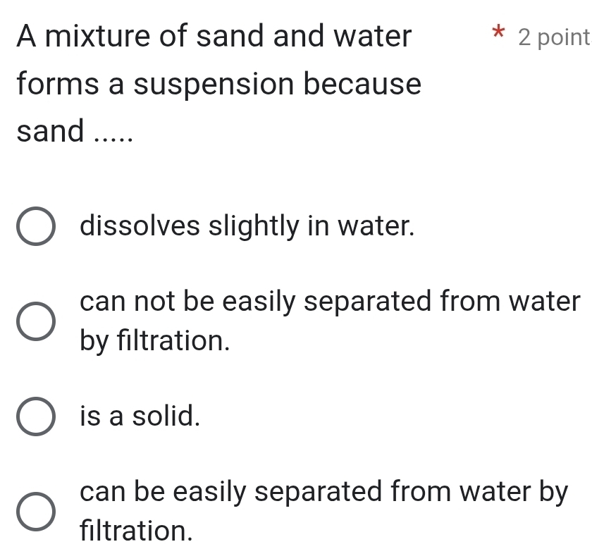Screen dimensions: 592x549
Task: Click the word "suspension" in the question
Action: 214,85
